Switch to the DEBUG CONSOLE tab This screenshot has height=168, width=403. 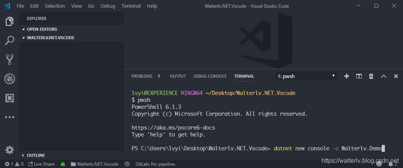click(210, 76)
